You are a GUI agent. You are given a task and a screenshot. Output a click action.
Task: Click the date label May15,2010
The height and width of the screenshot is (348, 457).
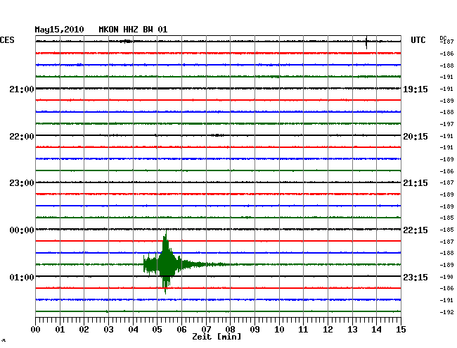tap(59, 30)
